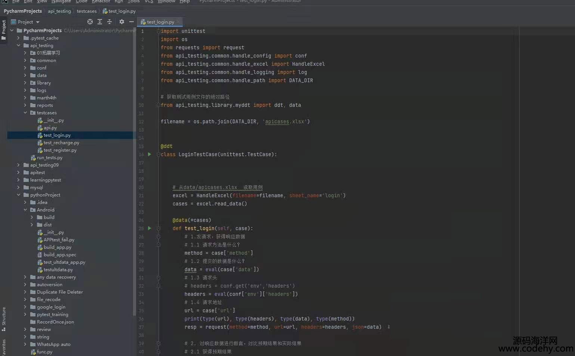The height and width of the screenshot is (356, 575).
Task: Click the Expand All icon in Project panel
Action: [100, 22]
